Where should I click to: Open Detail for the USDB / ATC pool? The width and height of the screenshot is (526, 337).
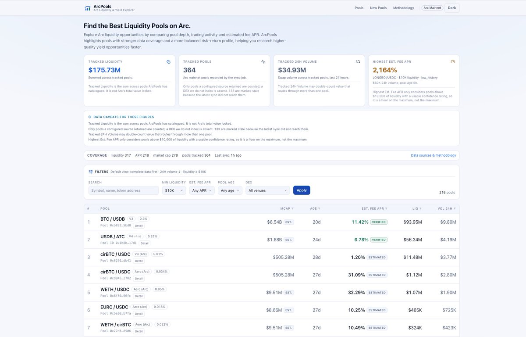144,243
